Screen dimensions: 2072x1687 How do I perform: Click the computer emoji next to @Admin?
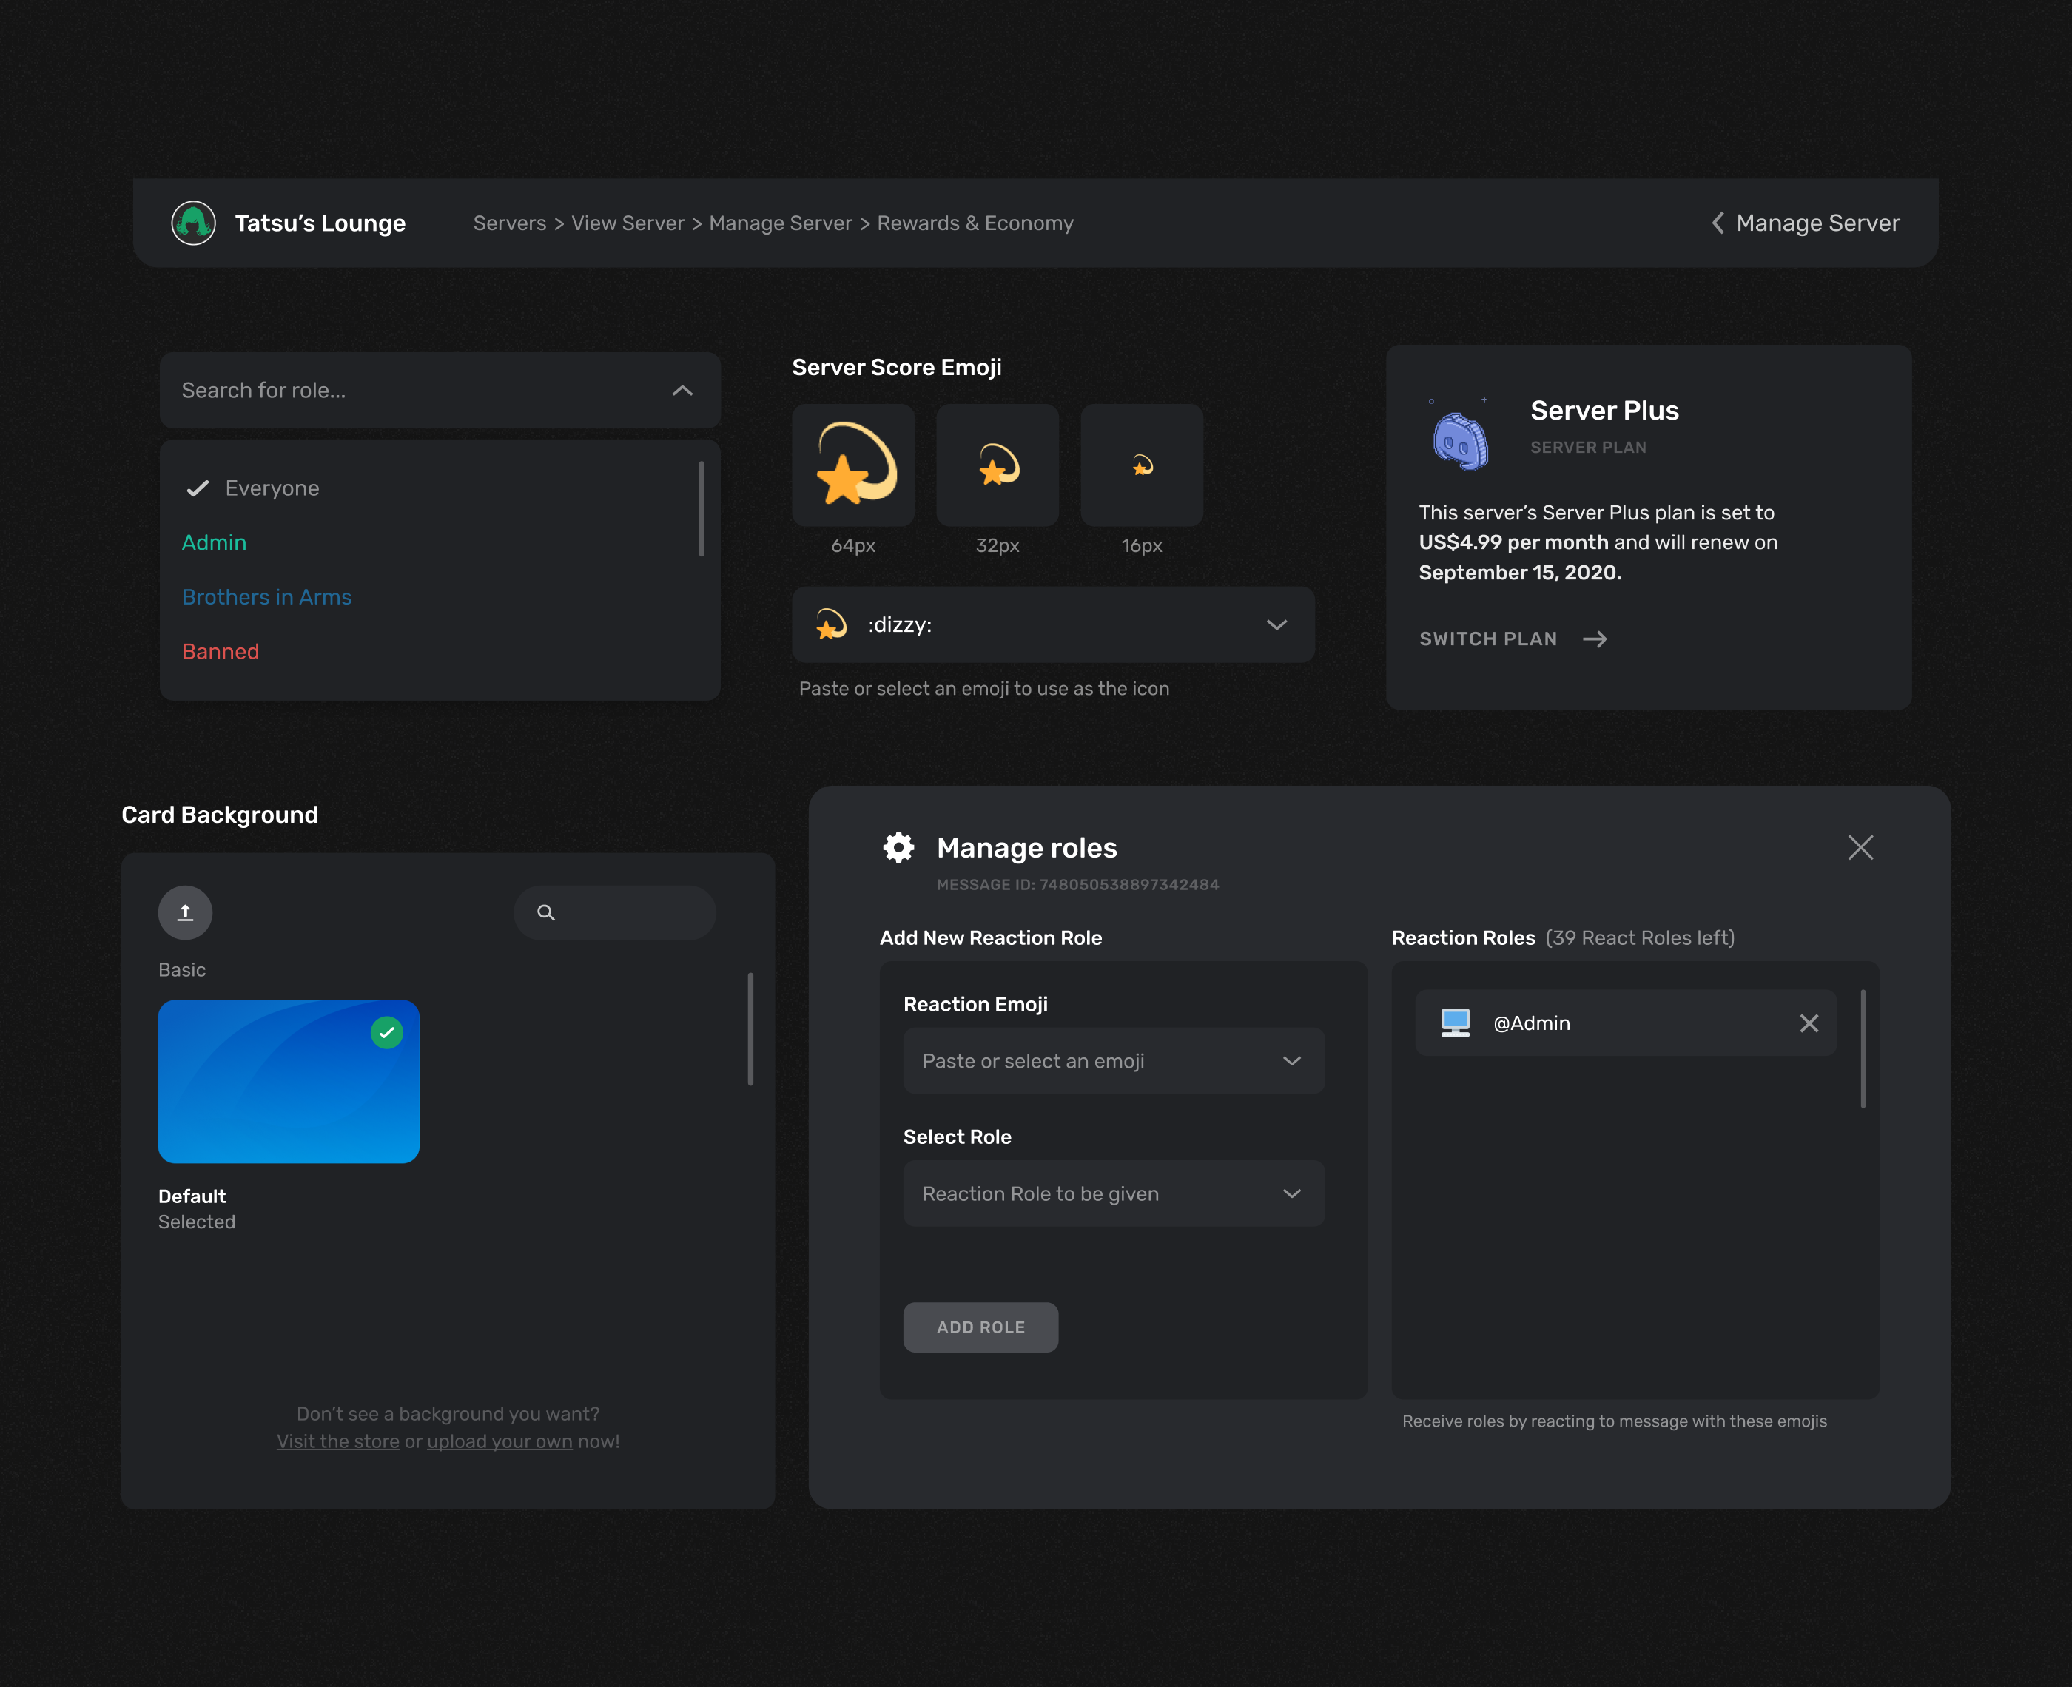(x=1455, y=1023)
